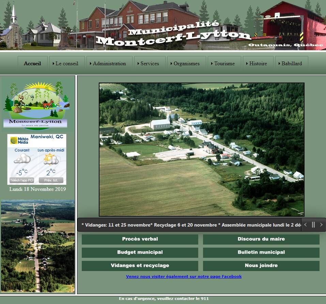This screenshot has height=304, width=326.
Task: Visit the municipality's Facebook page link
Action: coord(184,276)
